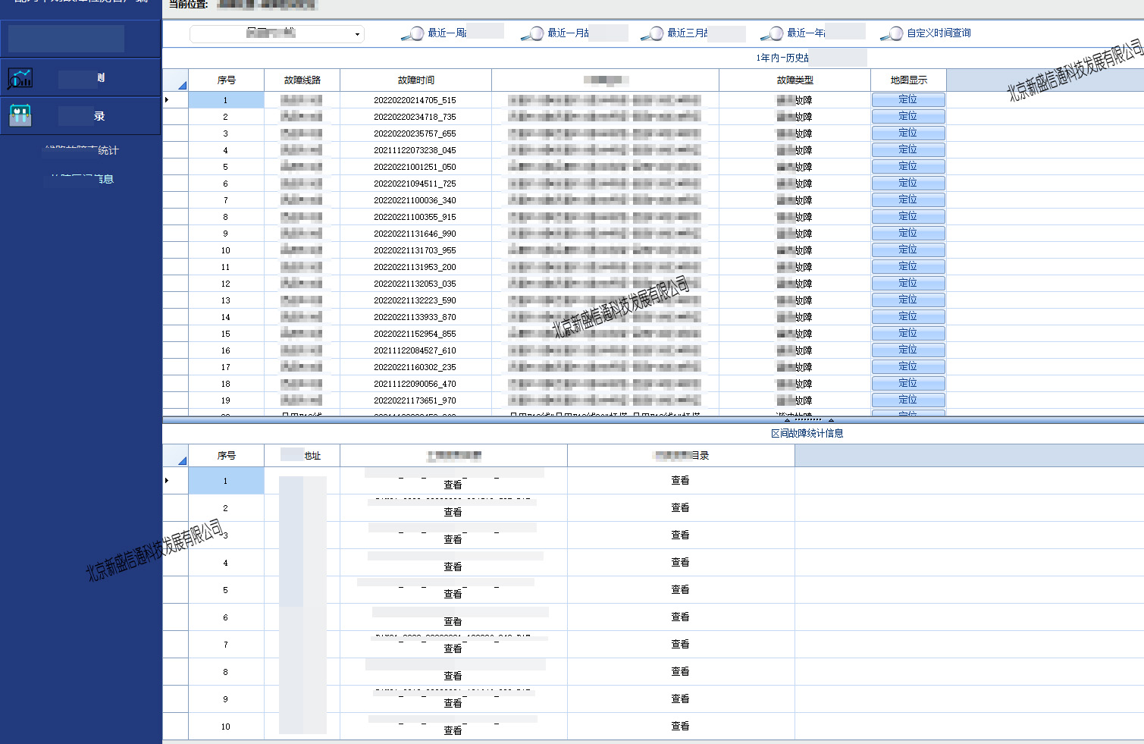Click 定位 for fault 20220221100355_915
This screenshot has width=1144, height=744.
click(908, 216)
